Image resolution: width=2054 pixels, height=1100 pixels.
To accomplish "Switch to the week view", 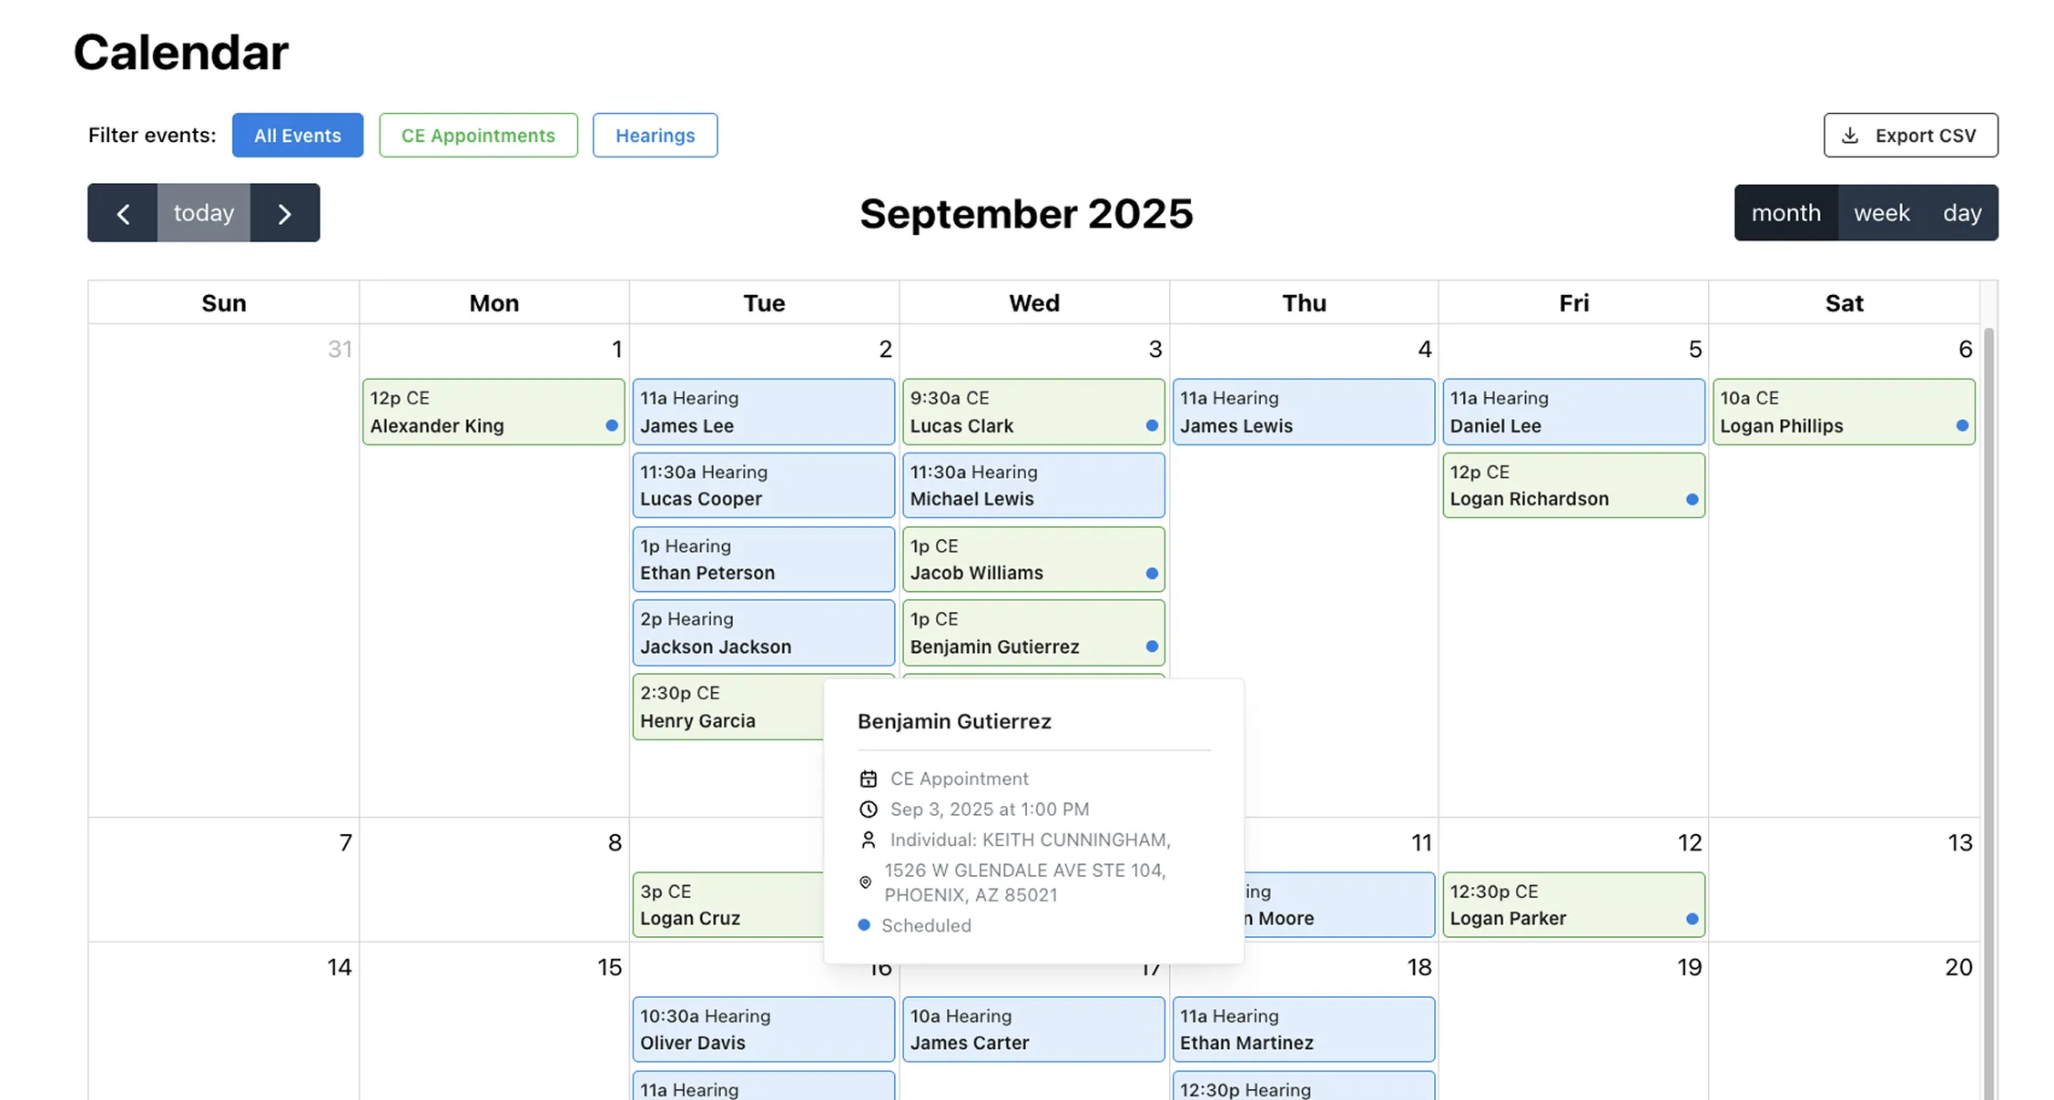I will (1881, 212).
